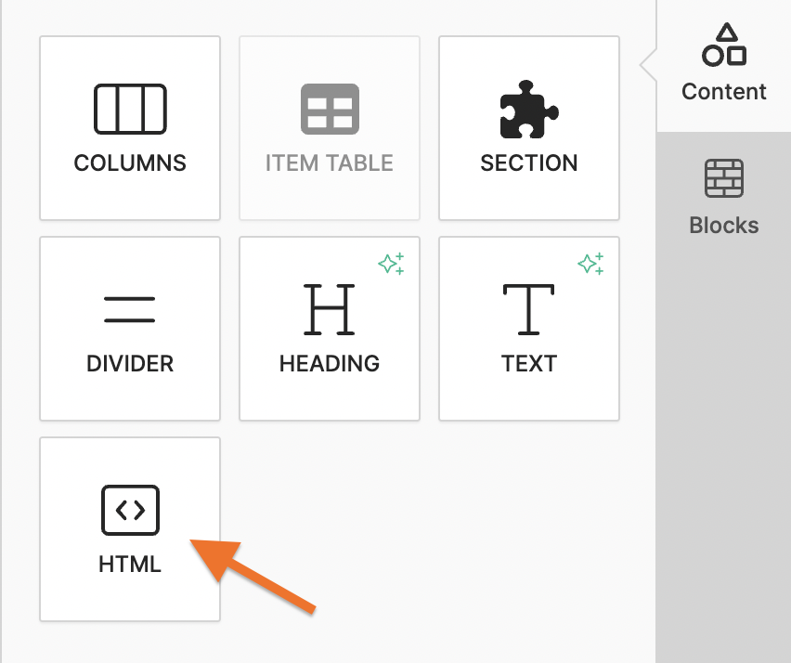The height and width of the screenshot is (663, 791).
Task: Choose the Text letter T icon
Action: click(x=529, y=309)
